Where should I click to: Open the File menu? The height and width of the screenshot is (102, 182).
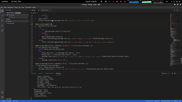pos(2,7)
